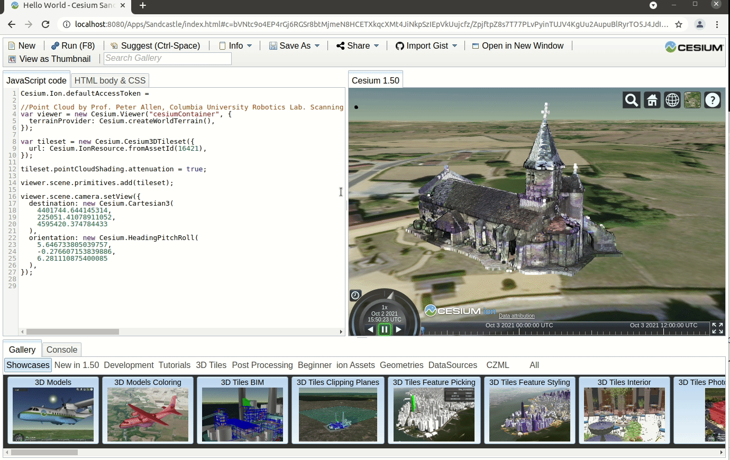Click the Search Gallery input field
730x460 pixels.
pyautogui.click(x=168, y=59)
